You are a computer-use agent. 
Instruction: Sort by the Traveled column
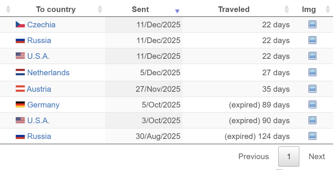click(234, 9)
